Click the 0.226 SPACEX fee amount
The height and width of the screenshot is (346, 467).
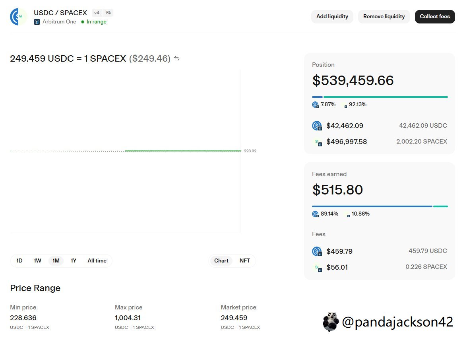tap(426, 267)
